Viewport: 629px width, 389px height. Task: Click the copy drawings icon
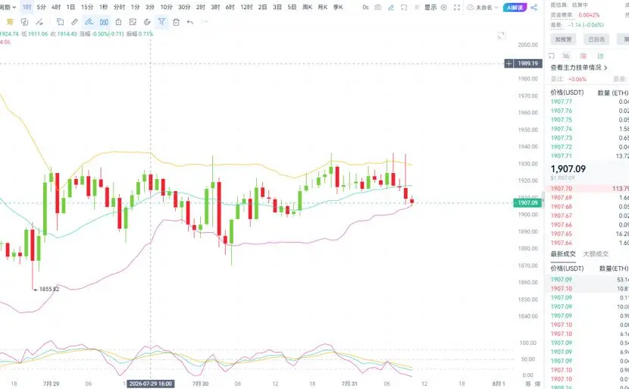click(60, 22)
